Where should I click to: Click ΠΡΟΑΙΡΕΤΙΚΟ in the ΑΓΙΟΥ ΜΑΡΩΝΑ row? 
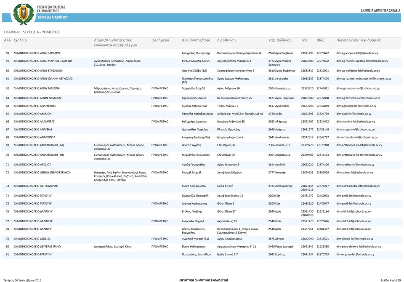tap(160, 88)
